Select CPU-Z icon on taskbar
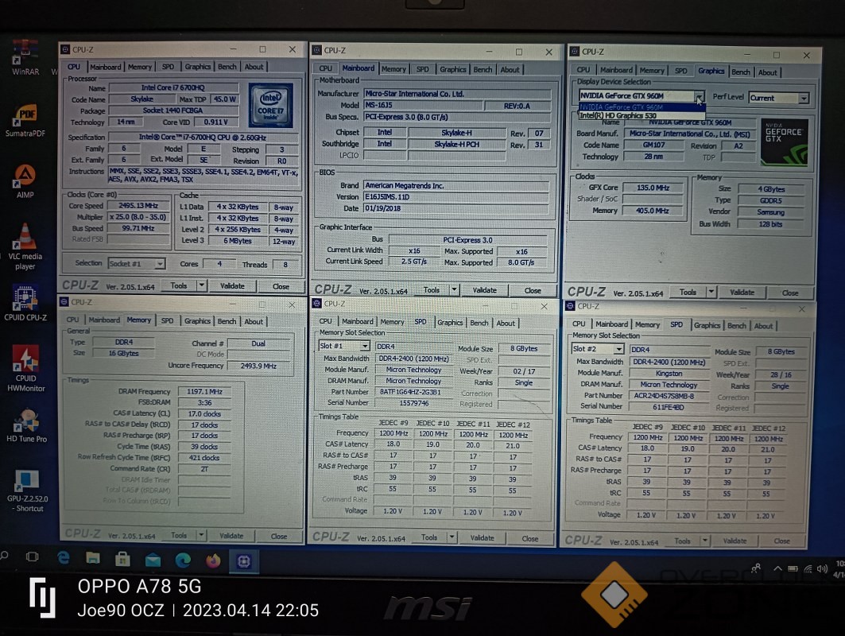The image size is (845, 636). (x=243, y=561)
